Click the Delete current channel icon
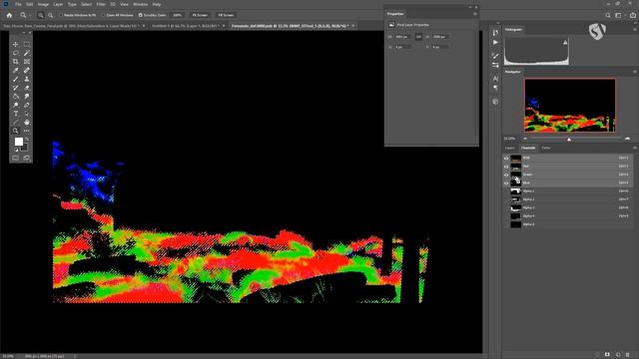 (628, 355)
